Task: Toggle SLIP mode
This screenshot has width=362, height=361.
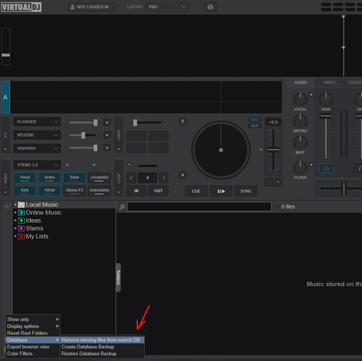Action: [x=255, y=126]
